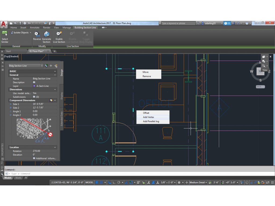
Task: Click the Description field icon
Action: [x=34, y=82]
